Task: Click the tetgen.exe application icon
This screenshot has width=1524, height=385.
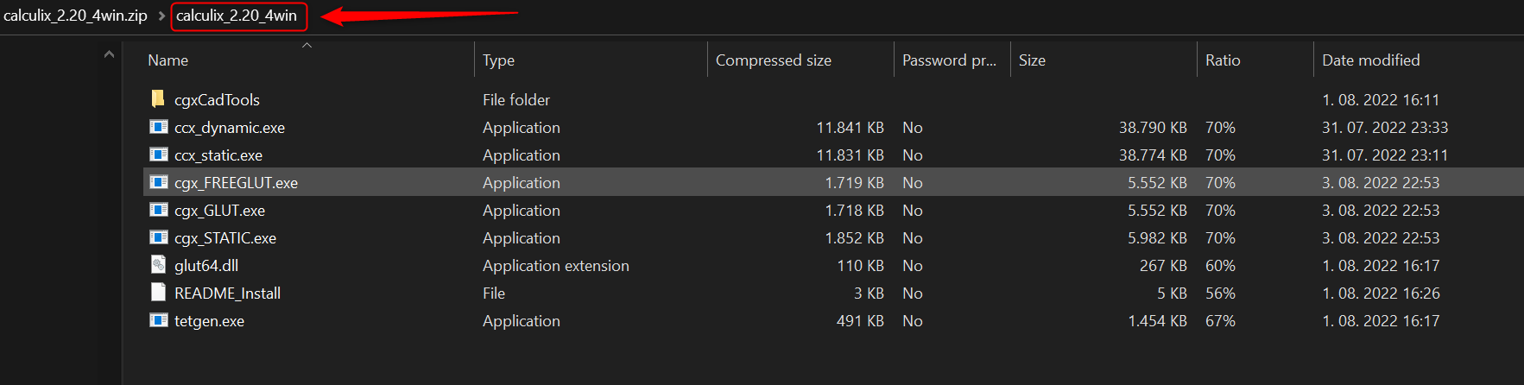Action: [159, 320]
